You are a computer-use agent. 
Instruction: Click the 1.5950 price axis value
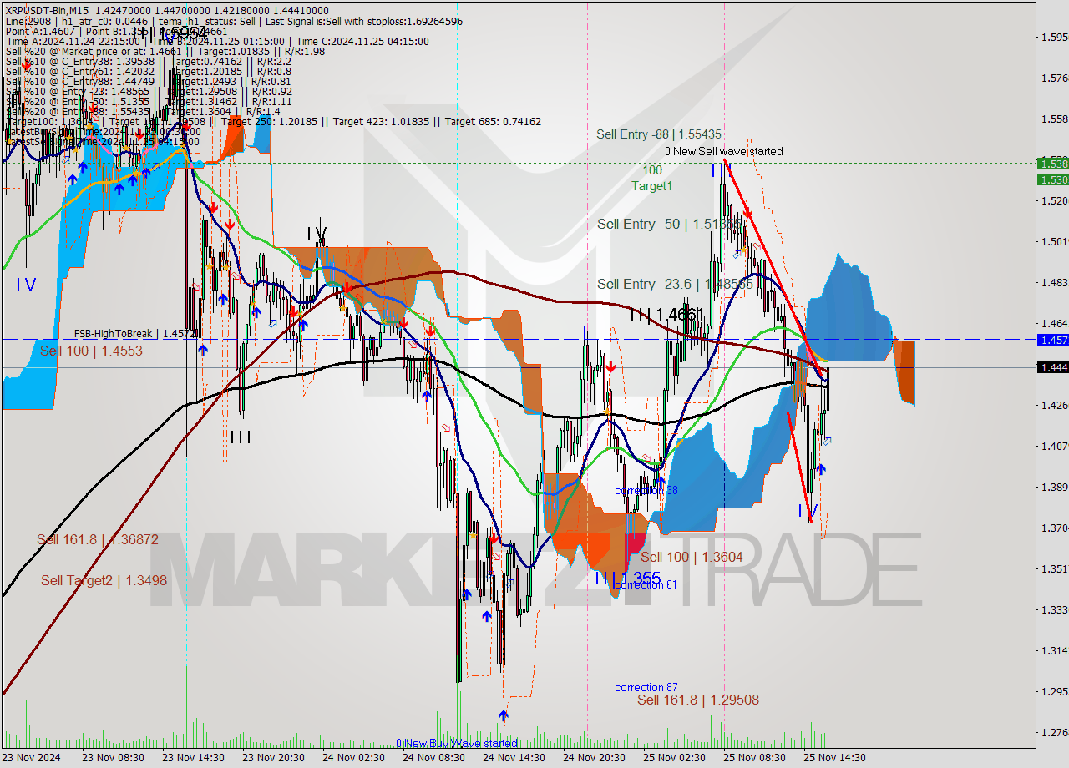[1054, 37]
